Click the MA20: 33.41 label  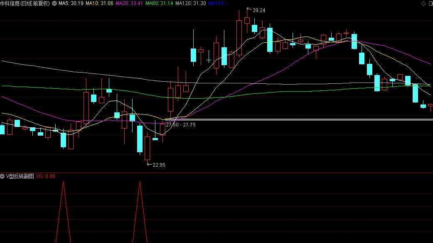129,3
